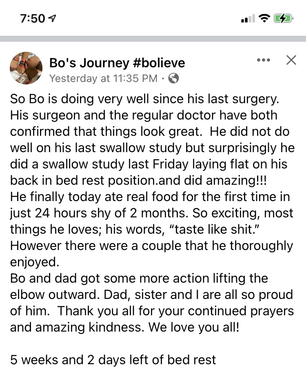Tap the "We love you all!" sentence
The height and width of the screenshot is (374, 306).
(193, 327)
